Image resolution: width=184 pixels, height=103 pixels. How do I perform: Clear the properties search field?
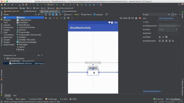pyautogui.click(x=169, y=15)
